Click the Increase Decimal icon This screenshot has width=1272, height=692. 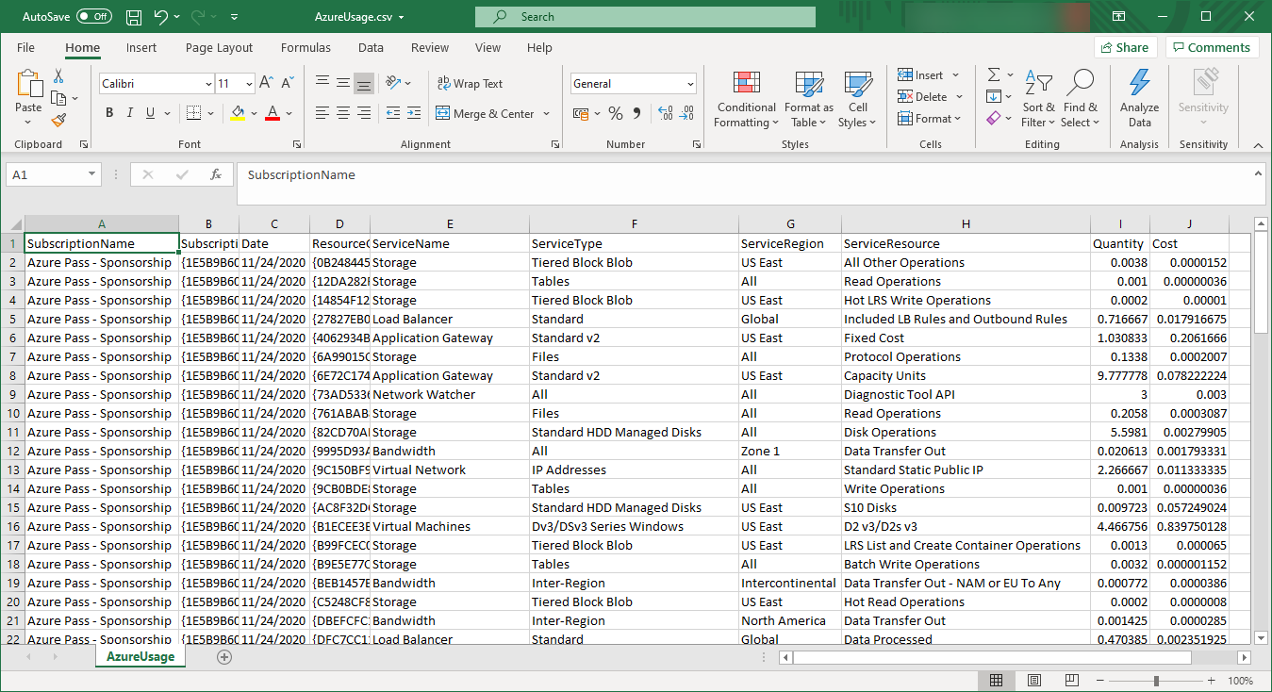[666, 113]
